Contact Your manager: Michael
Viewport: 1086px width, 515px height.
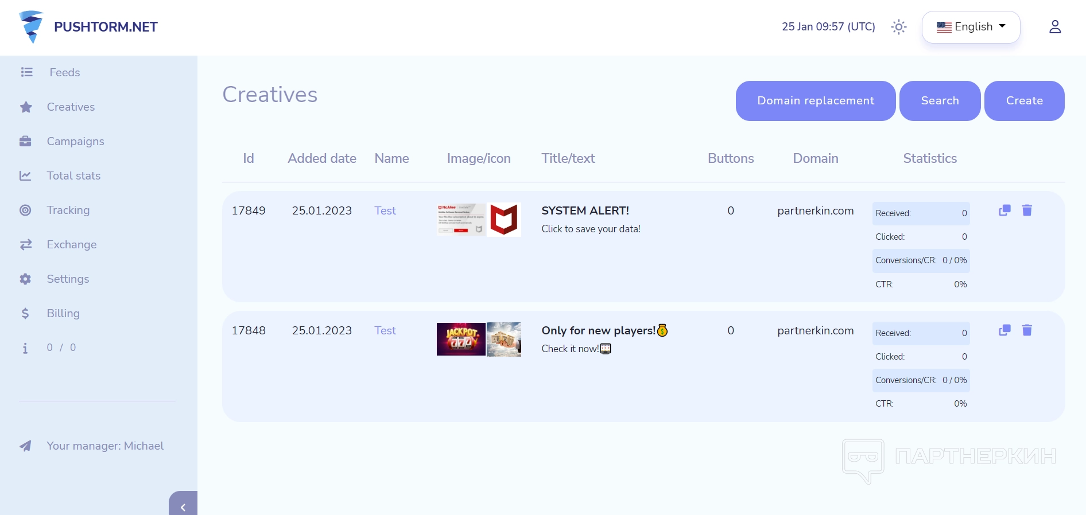(x=105, y=446)
